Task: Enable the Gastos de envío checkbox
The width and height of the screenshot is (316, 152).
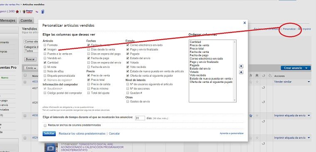Action: click(128, 102)
